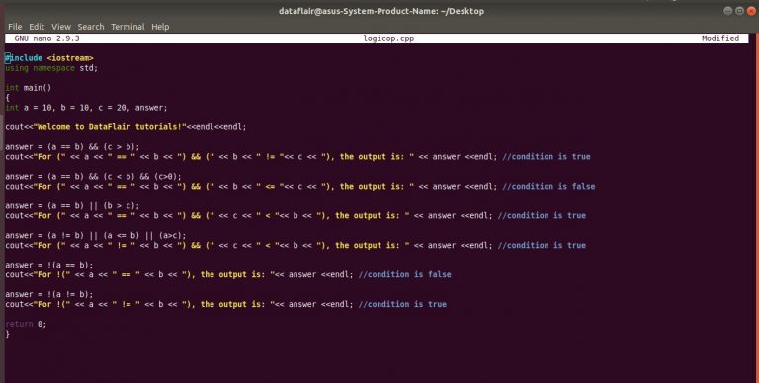Click the 'return 0;' statement
The image size is (759, 383).
point(26,324)
